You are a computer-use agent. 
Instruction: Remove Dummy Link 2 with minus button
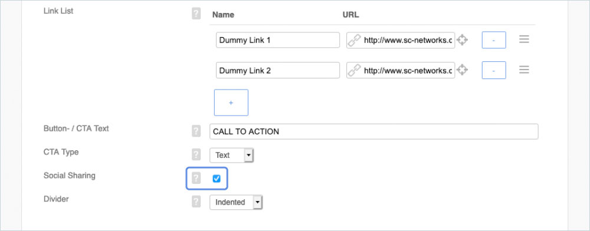point(494,70)
